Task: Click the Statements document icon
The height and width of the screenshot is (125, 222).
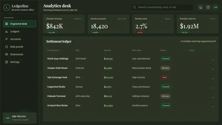Action: 6,54
